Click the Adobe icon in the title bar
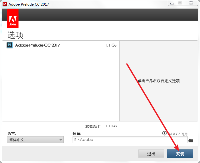This screenshot has width=200, height=163. [5, 4]
